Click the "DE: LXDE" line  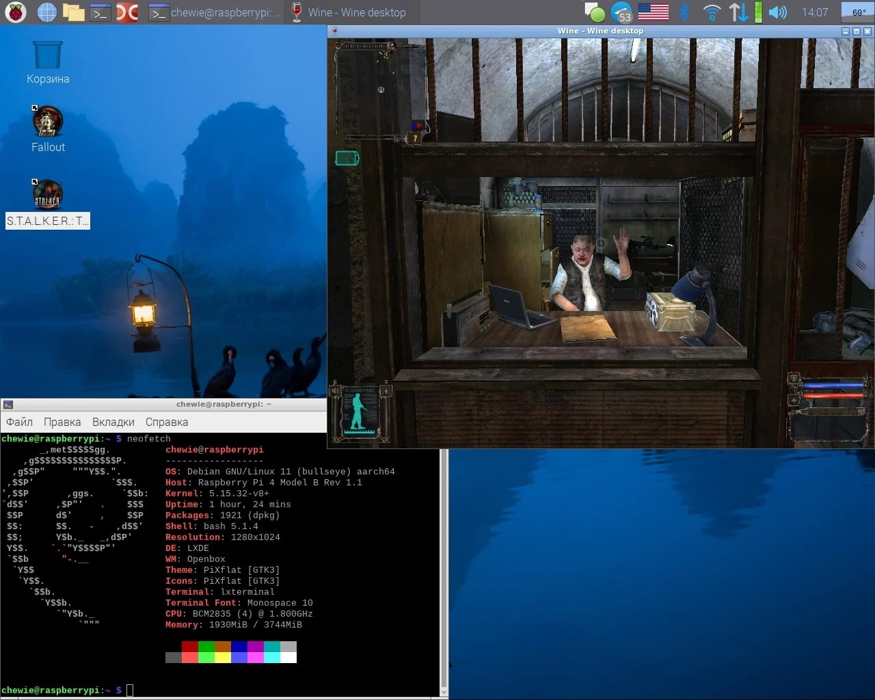point(187,548)
